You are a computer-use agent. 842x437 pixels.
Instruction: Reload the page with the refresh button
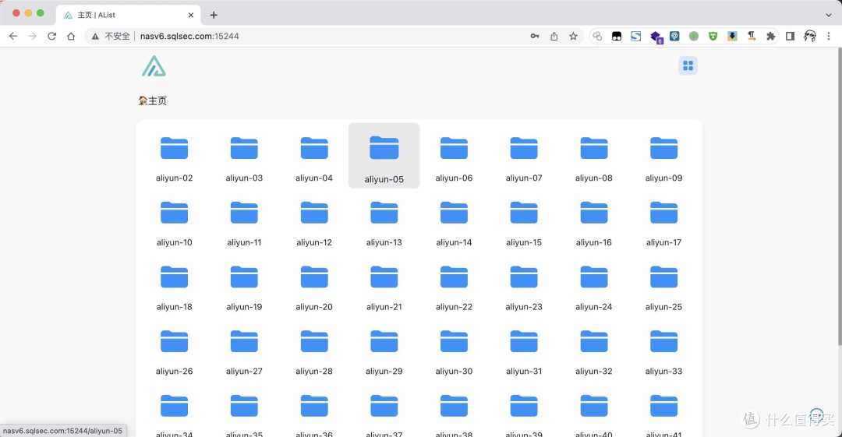[x=51, y=36]
